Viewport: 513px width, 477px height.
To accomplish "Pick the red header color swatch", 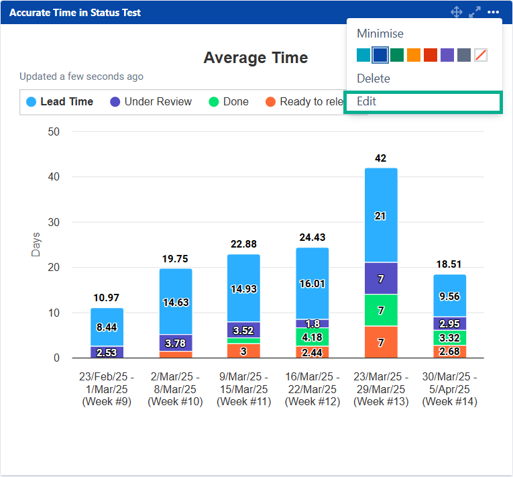I will [431, 55].
